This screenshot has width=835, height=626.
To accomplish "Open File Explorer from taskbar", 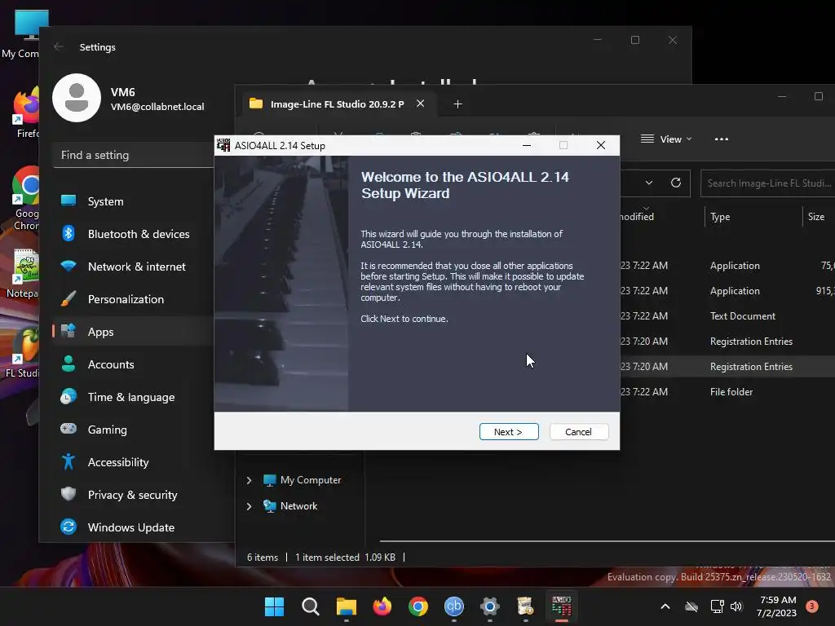I will pos(346,606).
